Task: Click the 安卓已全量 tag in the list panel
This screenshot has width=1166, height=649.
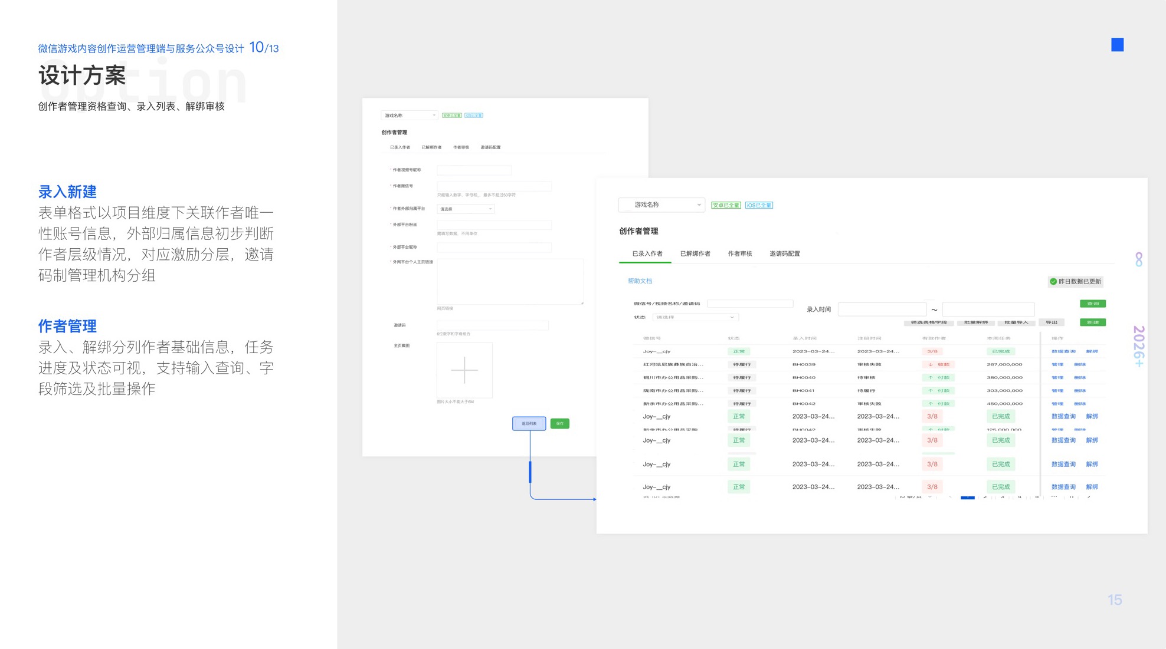Action: 726,205
